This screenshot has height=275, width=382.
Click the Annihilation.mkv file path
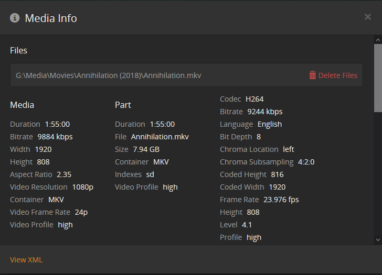(109, 75)
